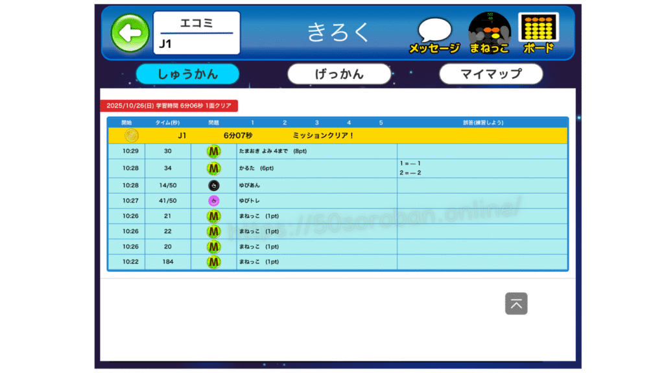Open the まねっこ character icon
Viewport: 664px width, 373px height.
(490, 32)
